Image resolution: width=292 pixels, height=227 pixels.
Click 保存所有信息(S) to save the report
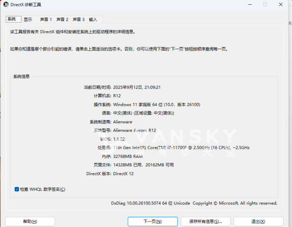[205, 221]
